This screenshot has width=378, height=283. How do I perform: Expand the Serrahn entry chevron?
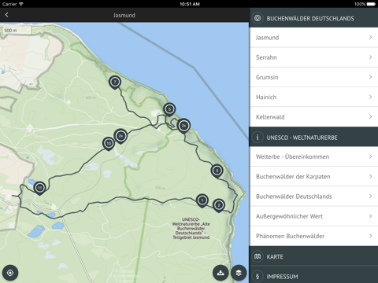coord(370,57)
